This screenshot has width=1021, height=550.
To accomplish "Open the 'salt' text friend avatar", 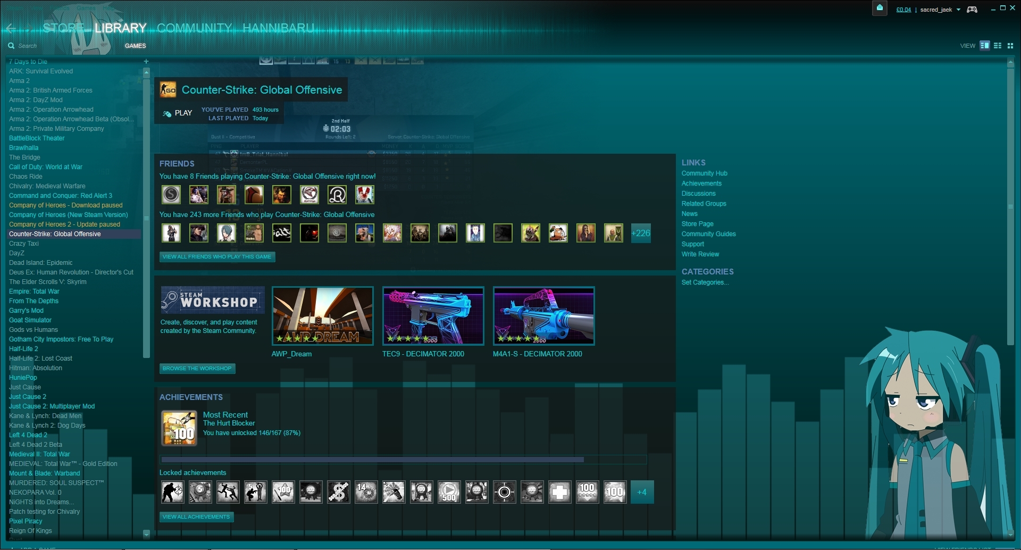I will tap(282, 233).
